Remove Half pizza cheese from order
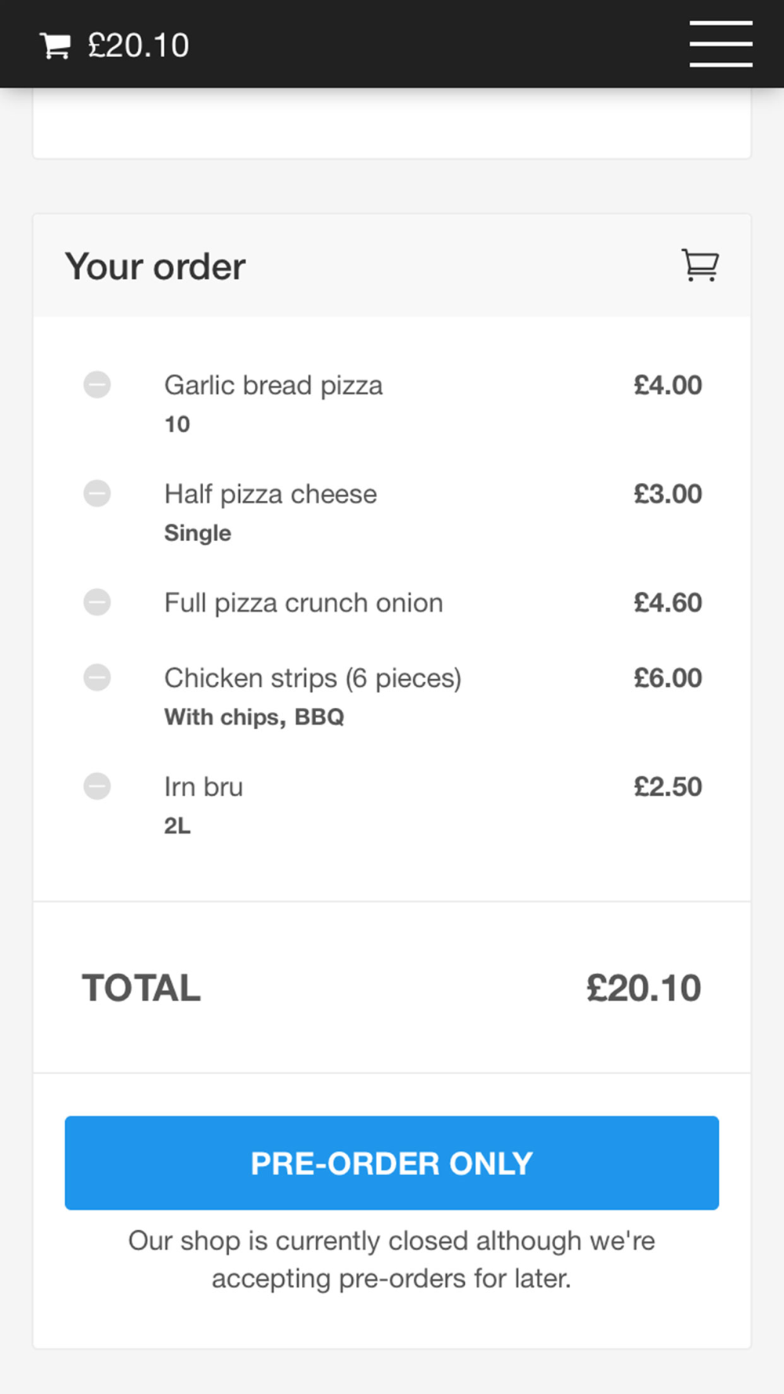Viewport: 784px width, 1394px height. coord(97,494)
